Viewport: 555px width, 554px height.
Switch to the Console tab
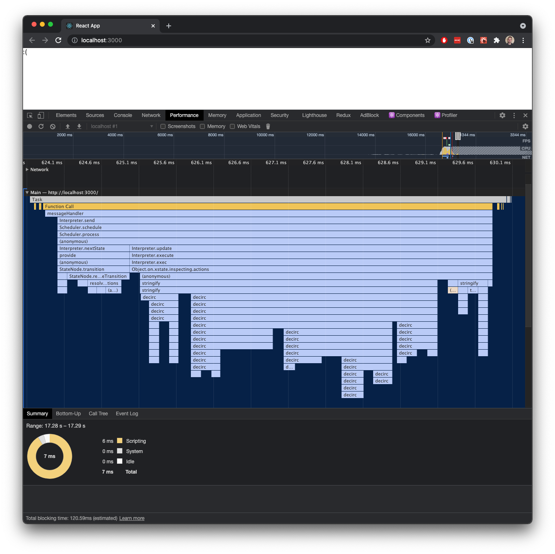click(123, 115)
